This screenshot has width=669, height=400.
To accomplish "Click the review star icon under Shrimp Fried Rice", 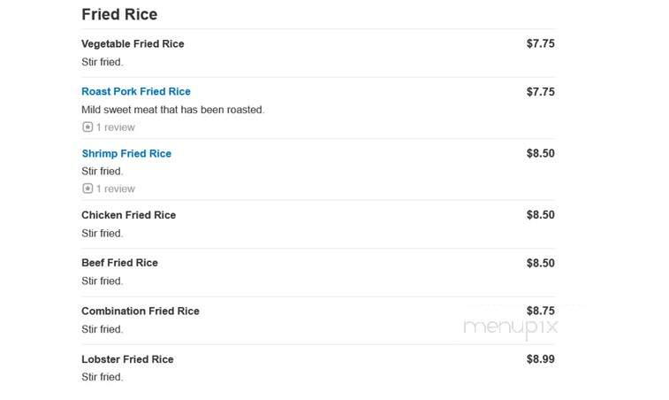I will coord(87,188).
